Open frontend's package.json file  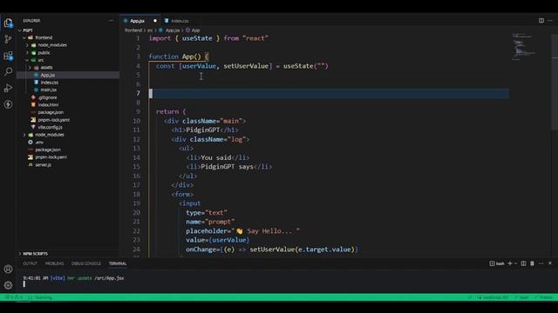[51, 112]
